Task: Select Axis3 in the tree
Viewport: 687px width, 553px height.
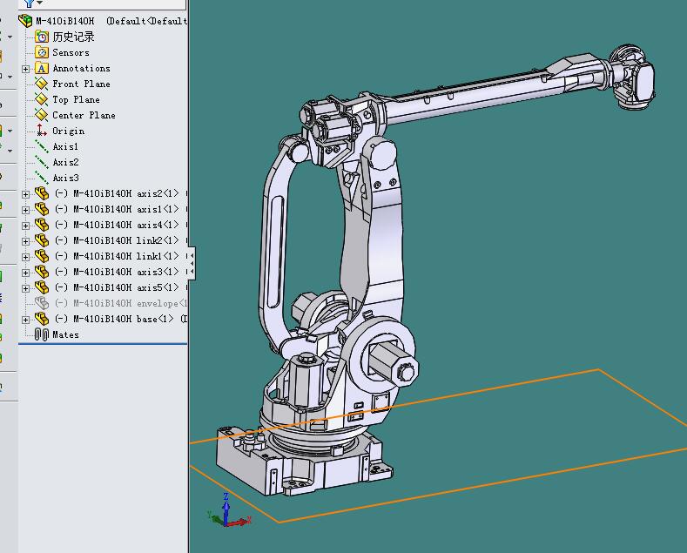Action: 65,178
